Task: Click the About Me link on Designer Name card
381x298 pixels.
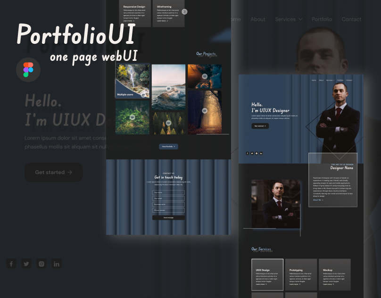Action: pos(317,199)
